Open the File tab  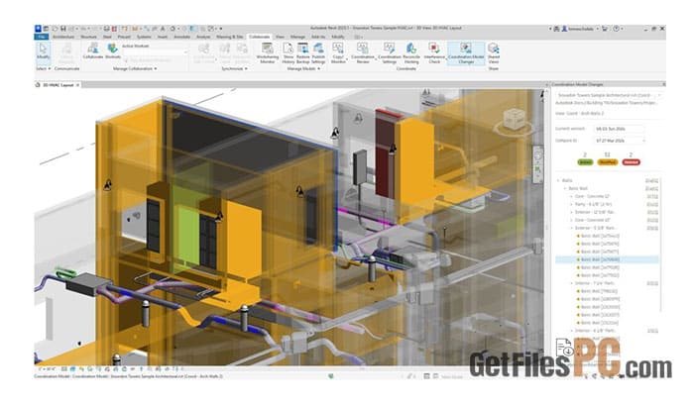(42, 38)
